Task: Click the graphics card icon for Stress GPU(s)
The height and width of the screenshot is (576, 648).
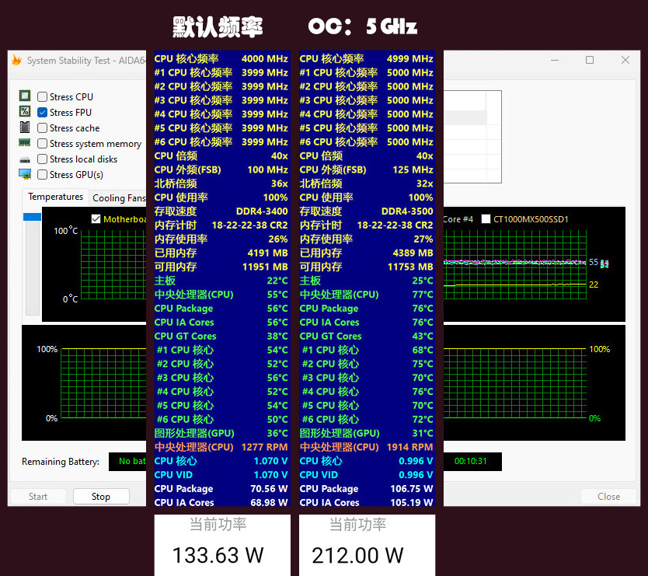Action: pyautogui.click(x=26, y=174)
